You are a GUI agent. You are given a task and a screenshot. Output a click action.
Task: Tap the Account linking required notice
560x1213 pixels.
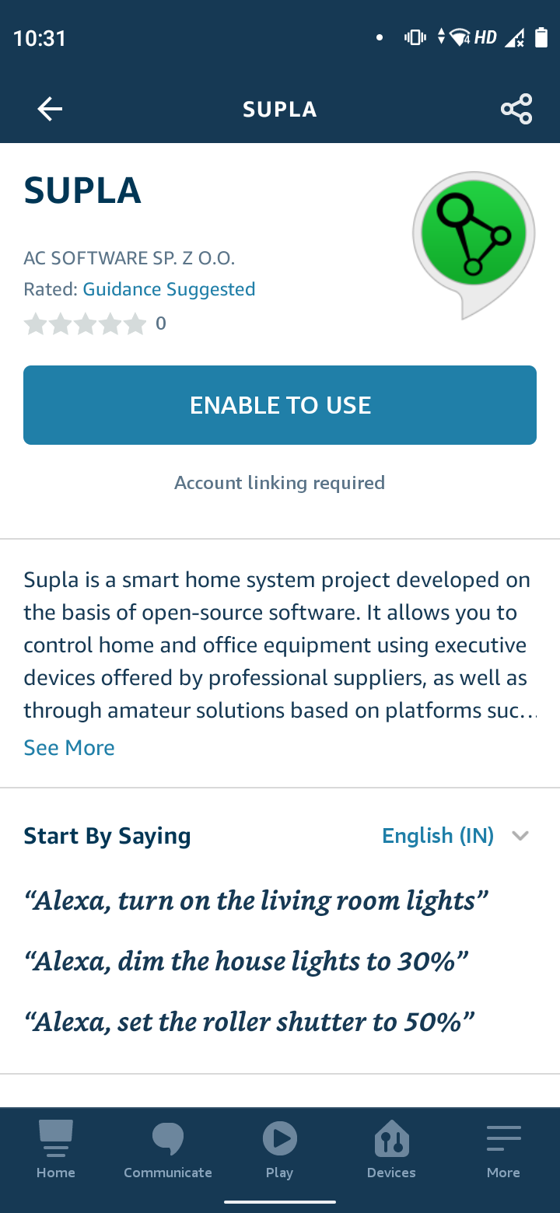[279, 482]
